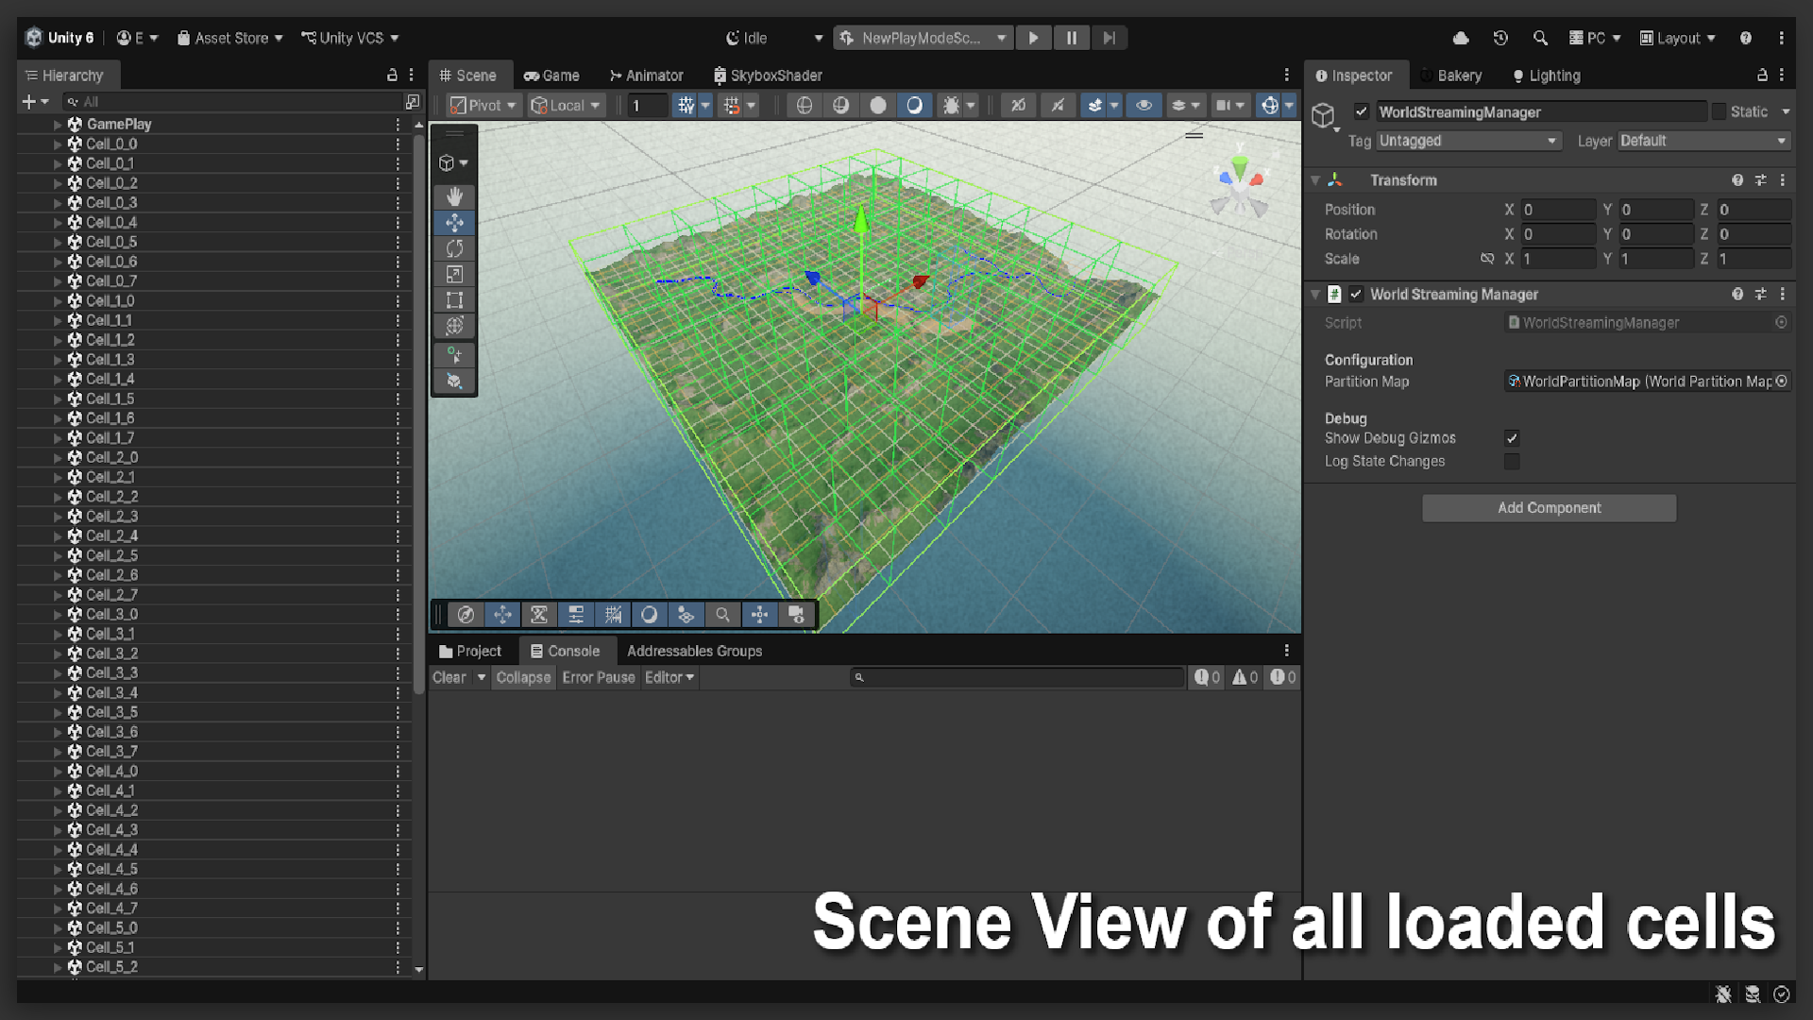The height and width of the screenshot is (1020, 1813).
Task: Open Transform component preset settings icon
Action: [1760, 180]
